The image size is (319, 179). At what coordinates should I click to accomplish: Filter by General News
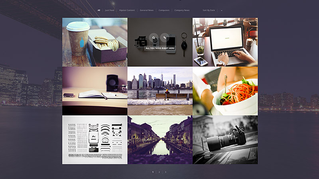click(147, 10)
